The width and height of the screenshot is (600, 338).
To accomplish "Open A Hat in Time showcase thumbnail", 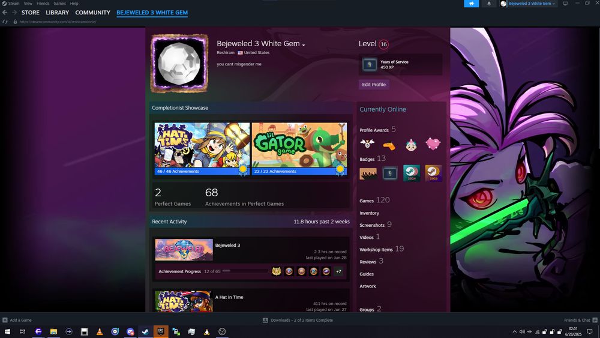I will point(202,148).
